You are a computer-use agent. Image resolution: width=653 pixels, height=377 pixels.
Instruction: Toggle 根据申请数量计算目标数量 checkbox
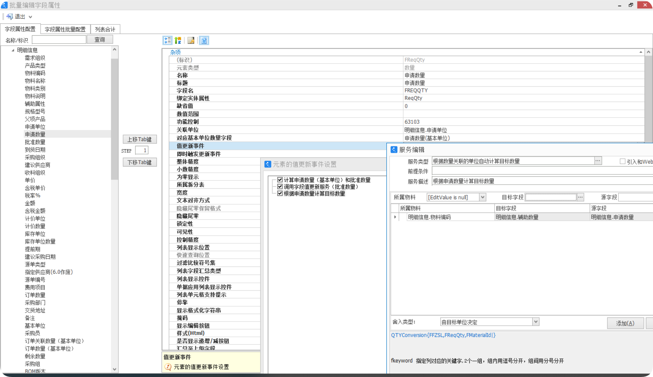coord(280,193)
